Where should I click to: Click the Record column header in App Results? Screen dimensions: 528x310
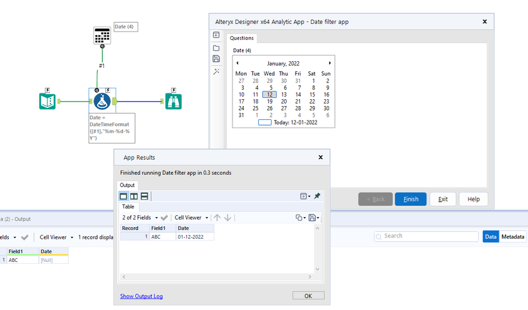135,228
